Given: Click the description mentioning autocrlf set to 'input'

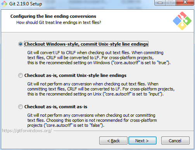Looking at the screenshot, I should tap(101, 89).
